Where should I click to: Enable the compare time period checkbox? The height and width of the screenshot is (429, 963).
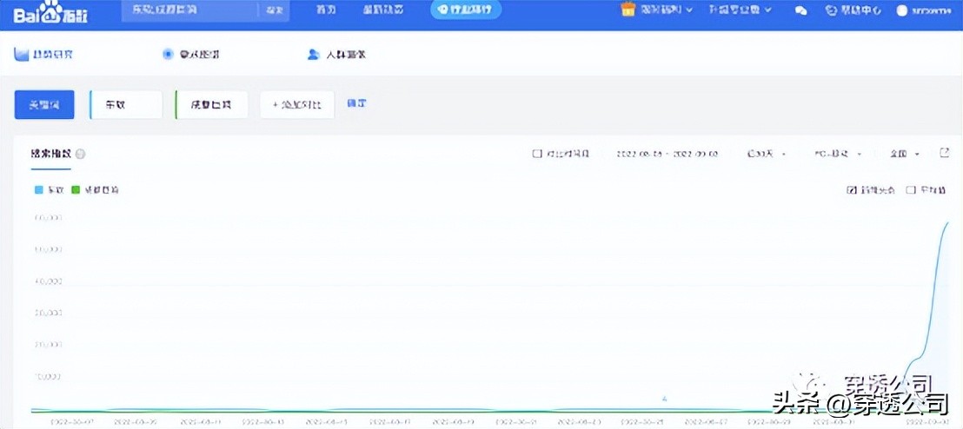tap(537, 154)
